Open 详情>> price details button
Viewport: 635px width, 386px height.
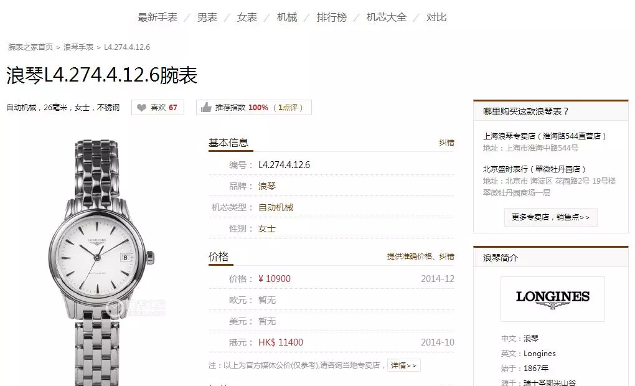tap(404, 365)
